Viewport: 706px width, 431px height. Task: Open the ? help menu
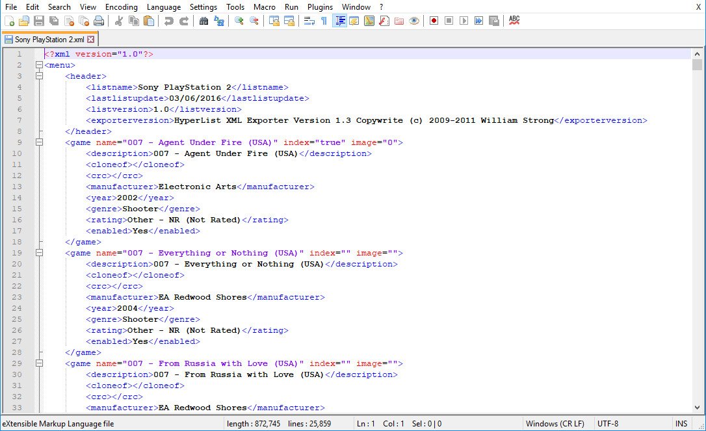[382, 7]
